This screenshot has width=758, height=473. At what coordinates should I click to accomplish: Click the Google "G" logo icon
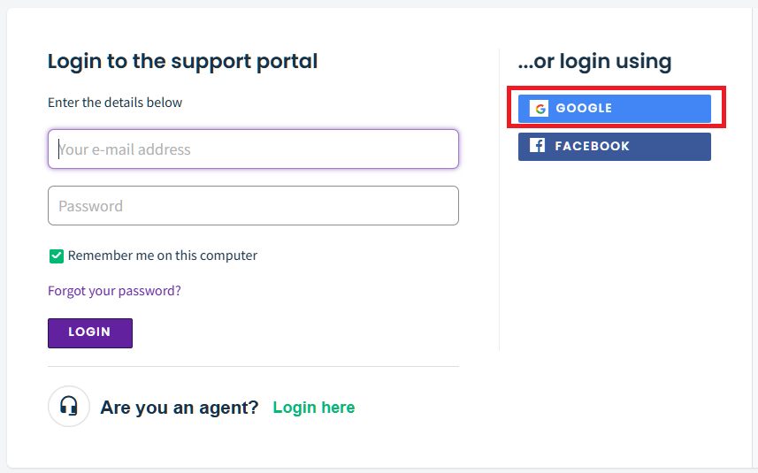pos(539,109)
